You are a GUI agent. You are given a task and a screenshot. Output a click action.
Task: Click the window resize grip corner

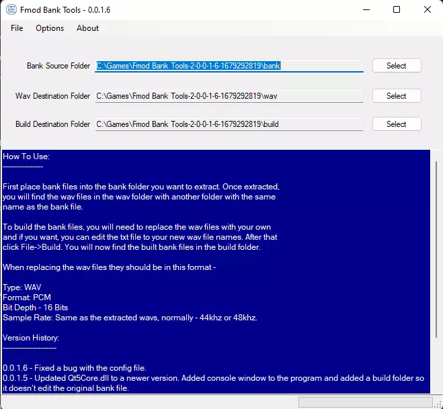[x=439, y=405]
